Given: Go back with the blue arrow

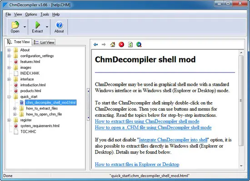Looking at the screenshot, I should (x=95, y=44).
